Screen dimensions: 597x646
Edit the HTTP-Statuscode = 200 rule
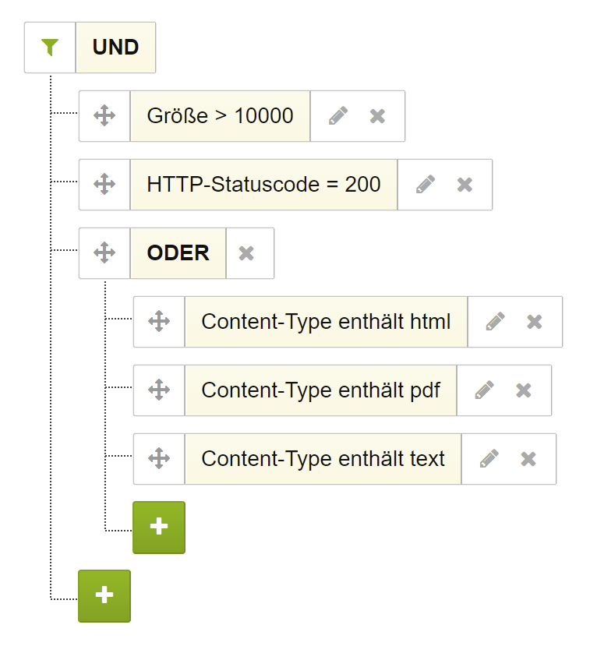[425, 185]
